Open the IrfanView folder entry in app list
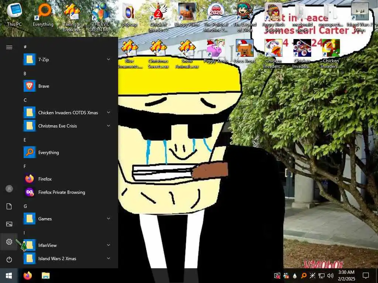 click(x=68, y=245)
